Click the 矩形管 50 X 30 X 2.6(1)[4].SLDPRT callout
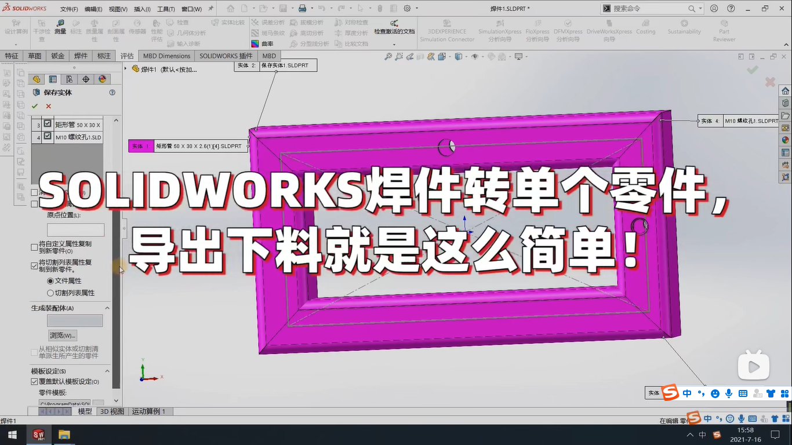792x445 pixels. (188, 146)
